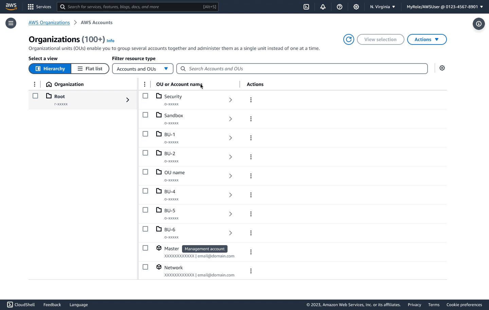Click the Search Accounts and OUs field
This screenshot has width=489, height=310.
302,69
